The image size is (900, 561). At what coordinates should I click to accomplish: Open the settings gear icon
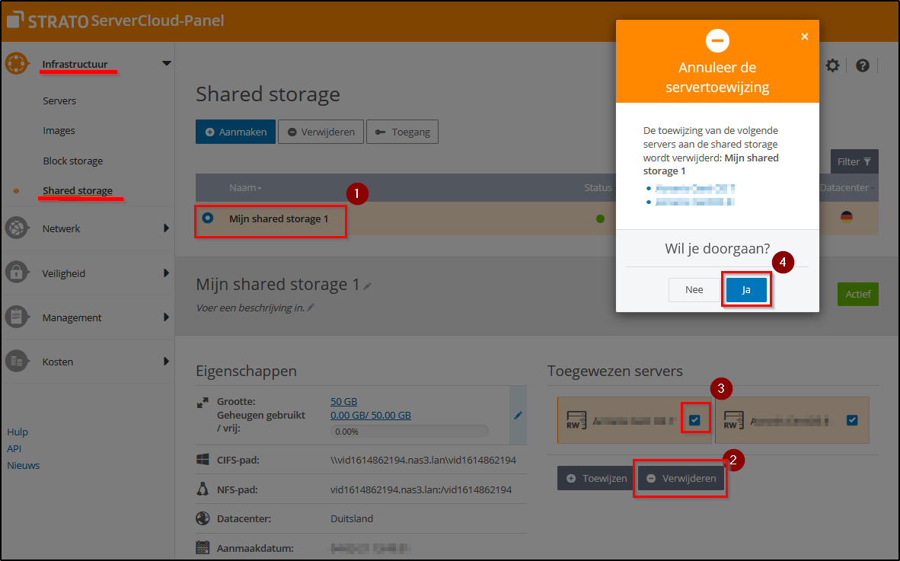pyautogui.click(x=833, y=65)
